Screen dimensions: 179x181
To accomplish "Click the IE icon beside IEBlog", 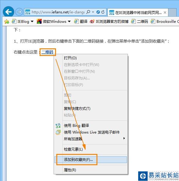I will tap(14, 22).
